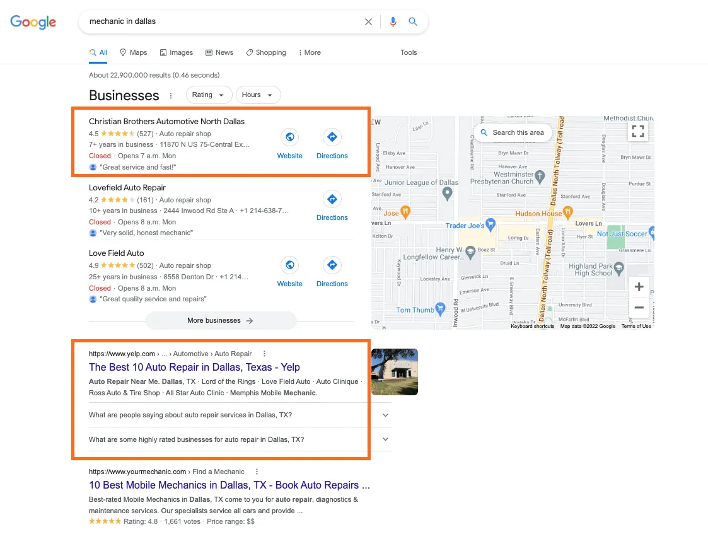Open Christian Brothers Automotive North Dallas listing
The height and width of the screenshot is (539, 708).
point(166,122)
